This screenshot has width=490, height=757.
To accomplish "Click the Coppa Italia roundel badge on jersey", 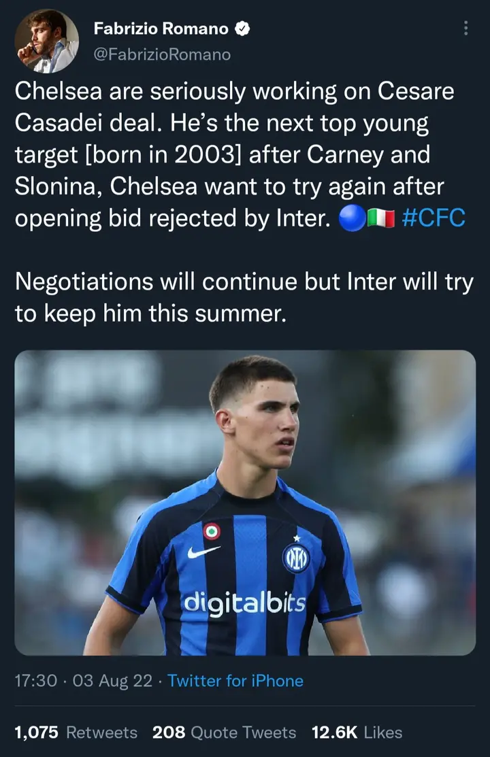I will 211,532.
